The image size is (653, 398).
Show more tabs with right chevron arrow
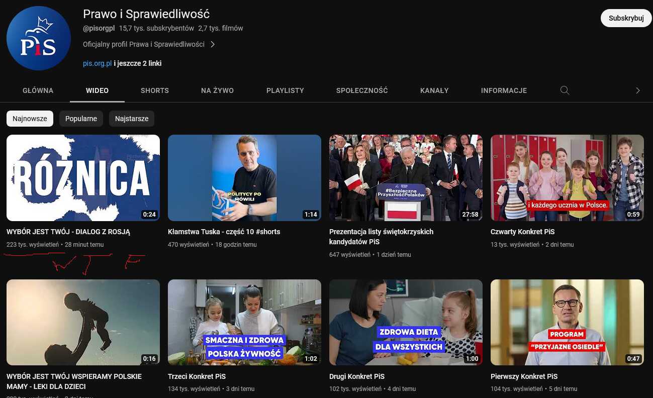[637, 90]
